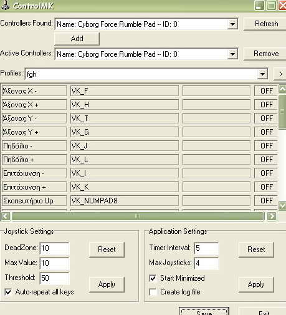Click the vertical scrollbar down arrow
286x315 pixels.
click(282, 205)
